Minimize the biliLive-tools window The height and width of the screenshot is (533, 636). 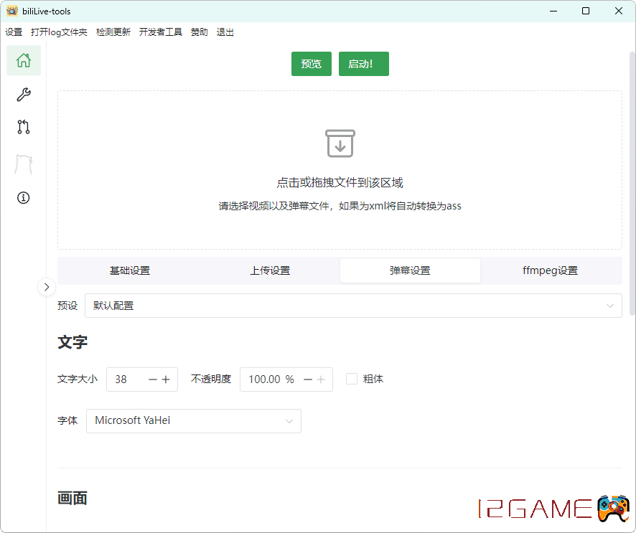pos(553,11)
